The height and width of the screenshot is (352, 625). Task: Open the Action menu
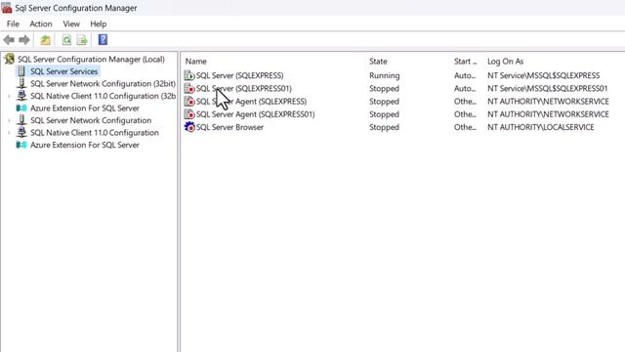pos(41,23)
